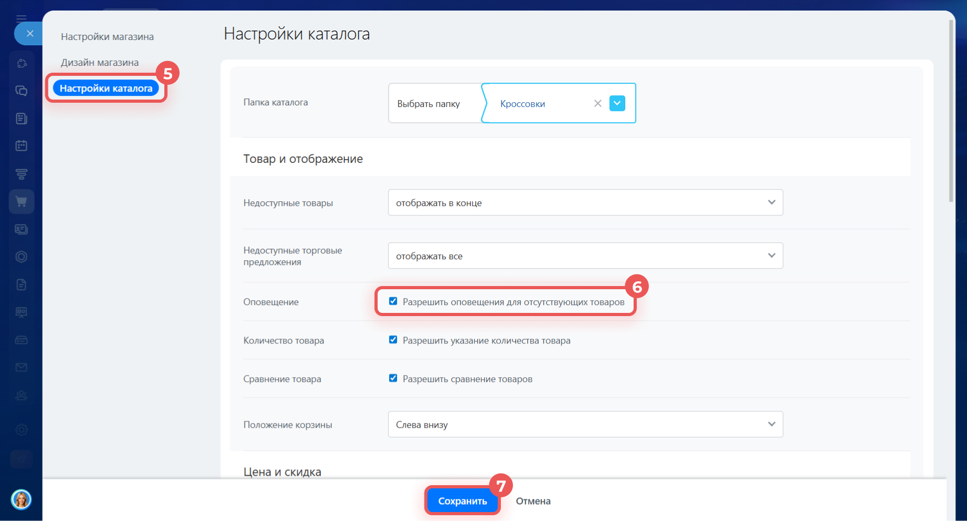Image resolution: width=967 pixels, height=521 pixels.
Task: Switch to 'Настройки магазина' section
Action: point(107,37)
